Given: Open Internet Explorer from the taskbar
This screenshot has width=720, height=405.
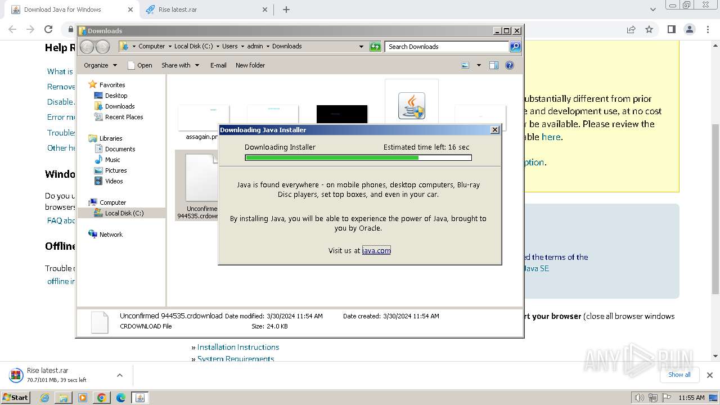Looking at the screenshot, I should click(45, 398).
